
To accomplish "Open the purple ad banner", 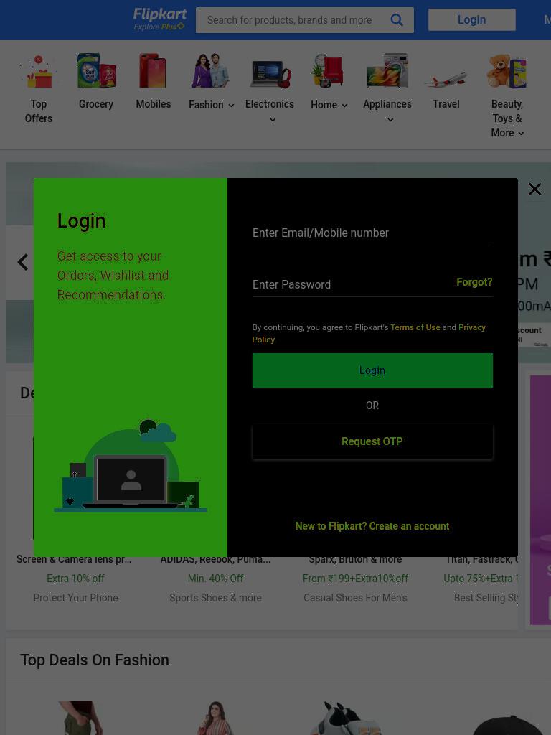I will pyautogui.click(x=540, y=500).
